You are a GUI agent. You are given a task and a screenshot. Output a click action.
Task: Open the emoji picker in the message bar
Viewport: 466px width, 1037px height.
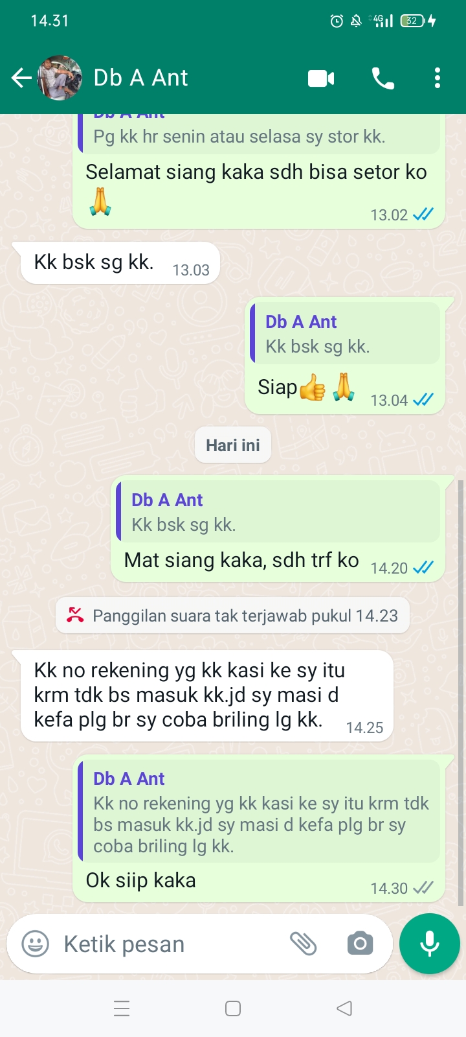pos(36,944)
